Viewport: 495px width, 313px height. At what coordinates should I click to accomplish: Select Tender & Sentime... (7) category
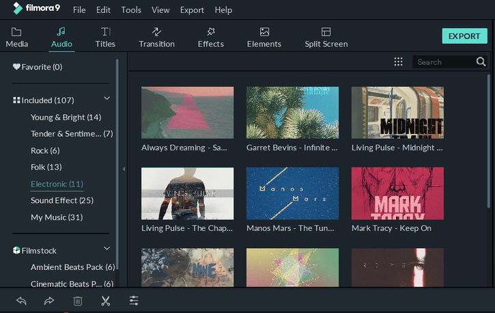[72, 133]
